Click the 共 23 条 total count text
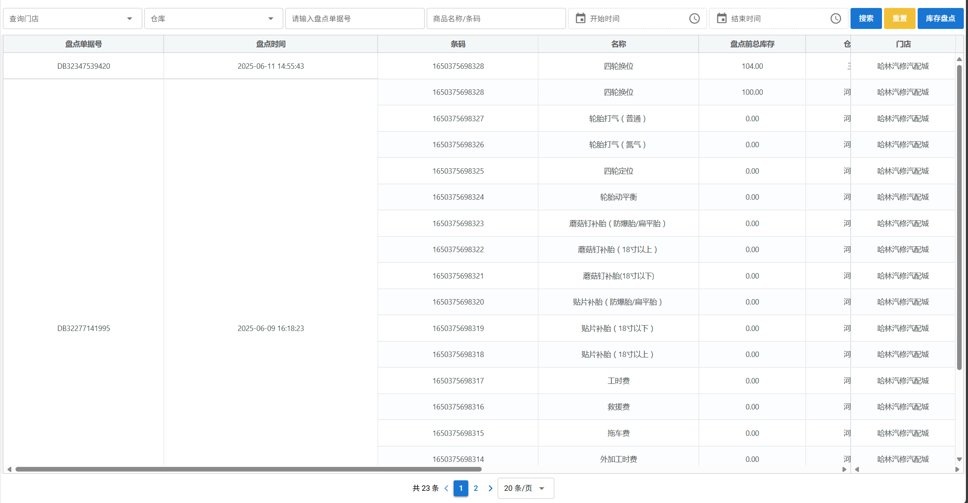The height and width of the screenshot is (503, 968). (x=425, y=488)
